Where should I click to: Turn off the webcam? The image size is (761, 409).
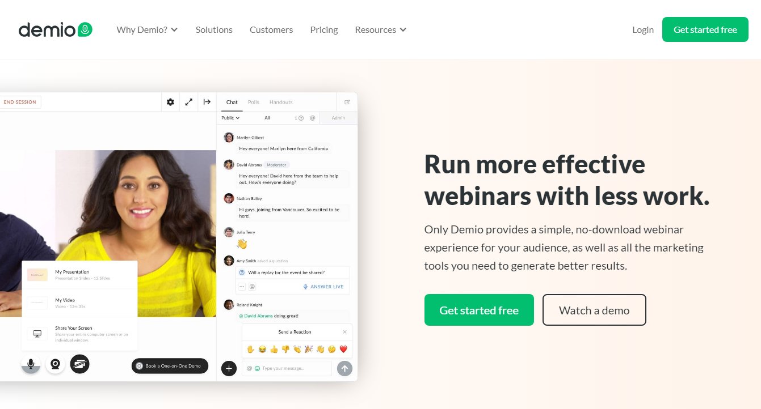55,364
